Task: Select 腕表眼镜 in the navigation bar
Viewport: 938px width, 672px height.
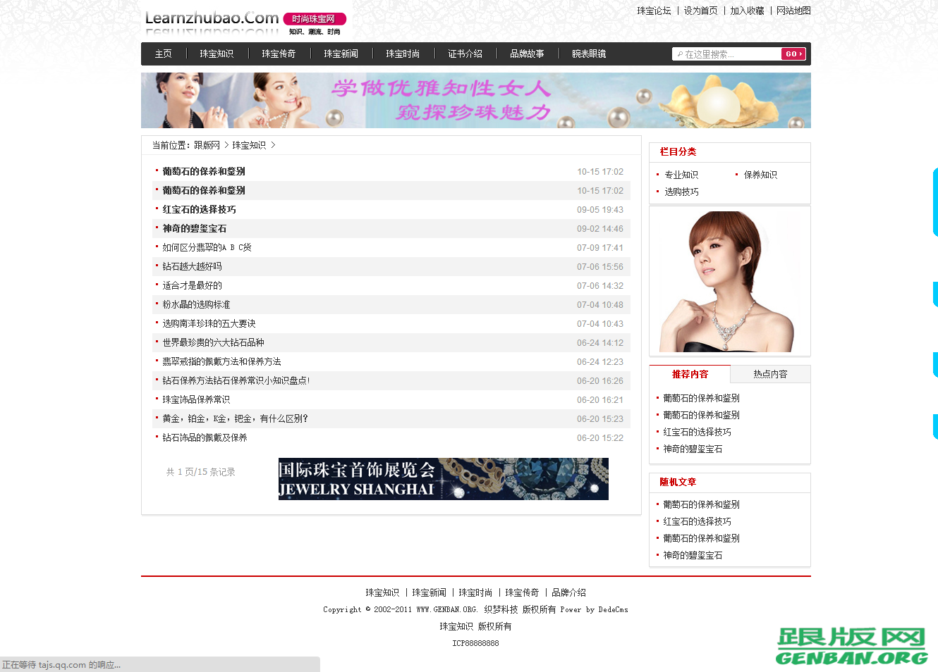Action: pos(589,54)
